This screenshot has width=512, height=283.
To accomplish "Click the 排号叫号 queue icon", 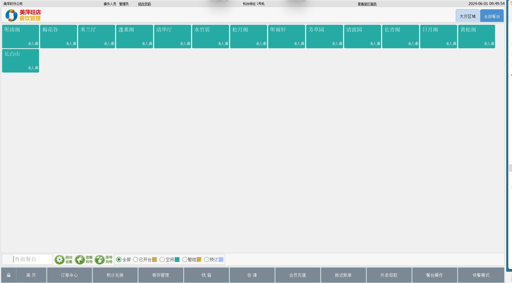I will (x=100, y=260).
